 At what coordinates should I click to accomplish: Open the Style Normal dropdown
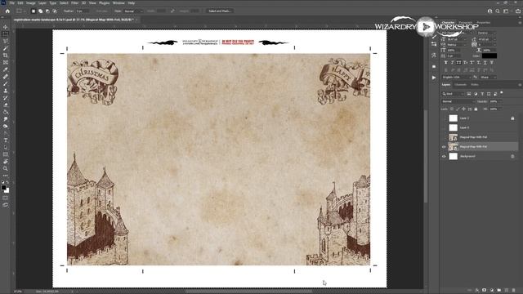pyautogui.click(x=133, y=11)
